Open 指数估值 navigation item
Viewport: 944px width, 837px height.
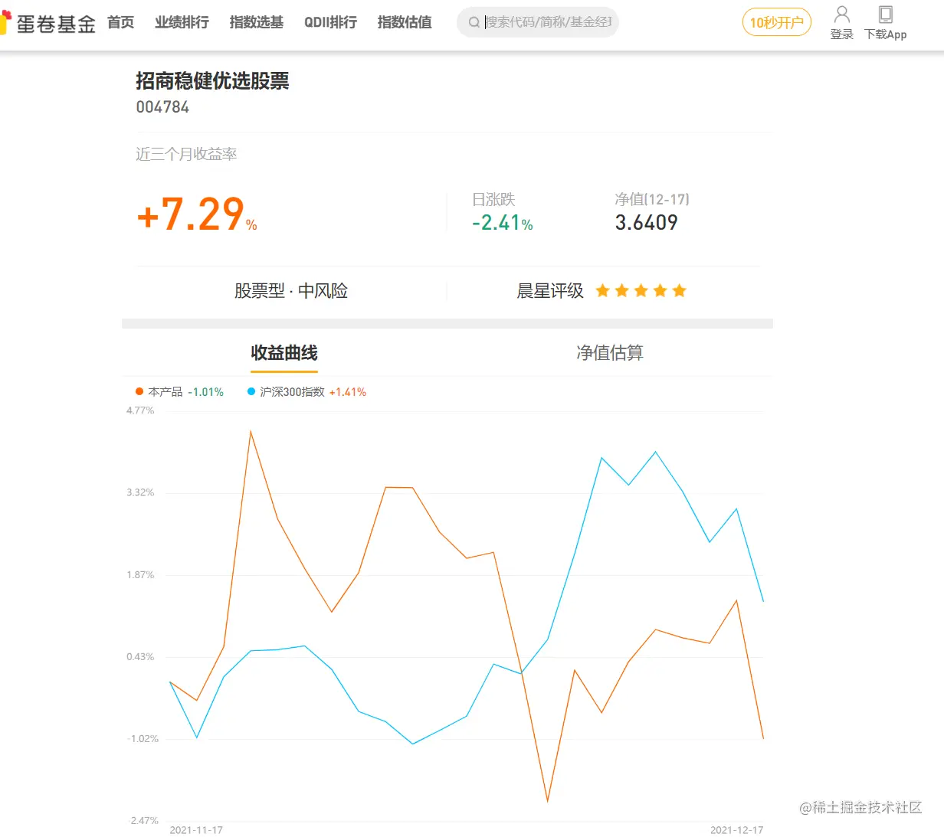click(405, 22)
